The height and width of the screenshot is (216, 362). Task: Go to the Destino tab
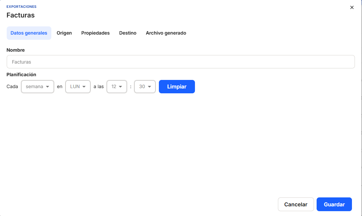(x=128, y=33)
